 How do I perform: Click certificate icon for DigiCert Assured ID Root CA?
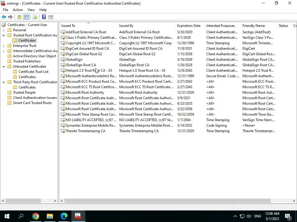63,49
